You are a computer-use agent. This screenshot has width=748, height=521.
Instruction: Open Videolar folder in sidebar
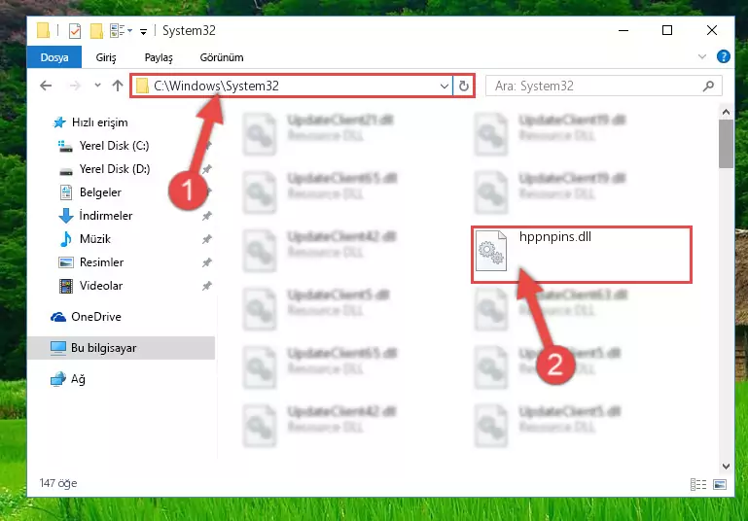click(x=90, y=286)
